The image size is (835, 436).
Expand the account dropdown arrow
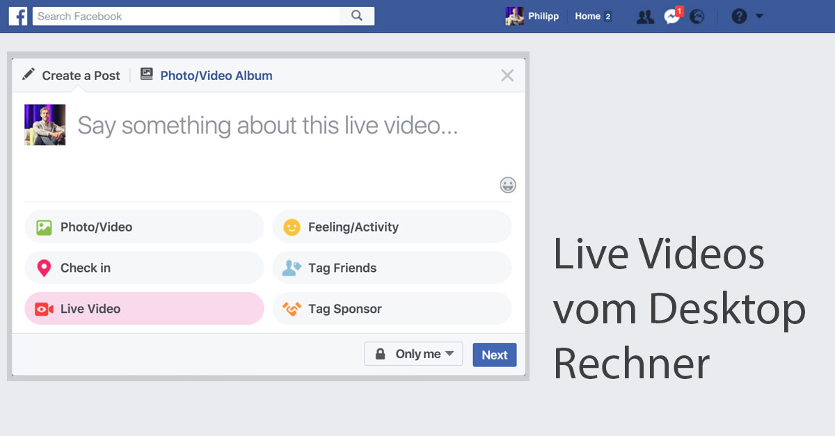click(759, 16)
